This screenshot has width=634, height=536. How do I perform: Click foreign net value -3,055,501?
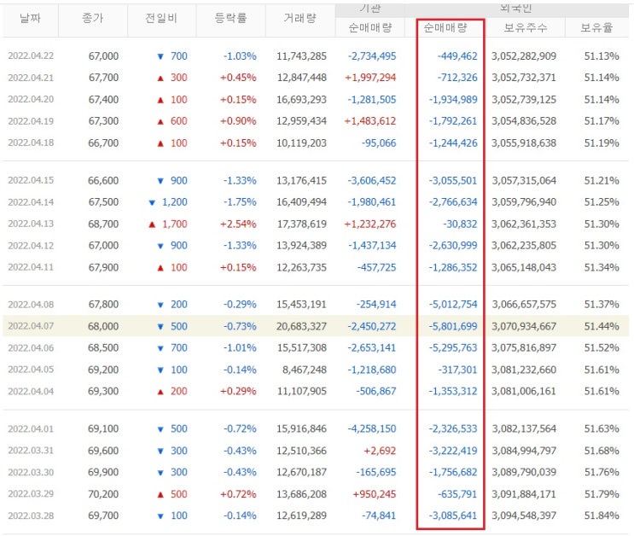453,180
